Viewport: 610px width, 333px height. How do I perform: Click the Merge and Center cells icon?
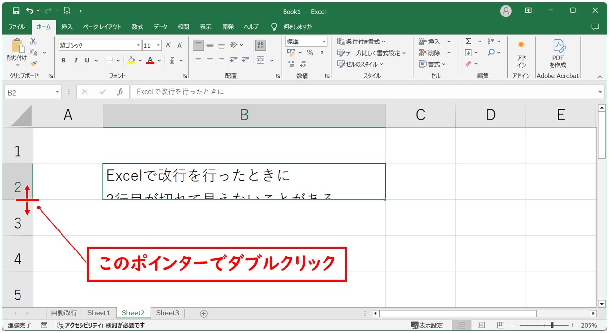(261, 61)
